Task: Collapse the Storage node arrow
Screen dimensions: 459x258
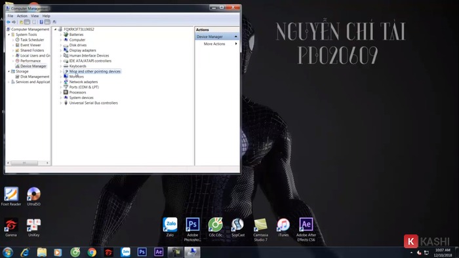Action: click(x=9, y=71)
